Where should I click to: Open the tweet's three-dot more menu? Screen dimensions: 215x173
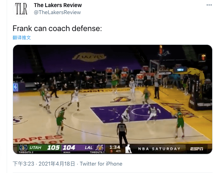(x=209, y=5)
